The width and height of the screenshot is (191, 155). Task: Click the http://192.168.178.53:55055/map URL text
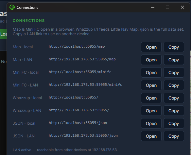click(82, 59)
